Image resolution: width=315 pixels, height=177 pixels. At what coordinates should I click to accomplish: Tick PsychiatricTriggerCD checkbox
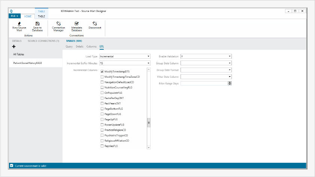[x=102, y=135]
